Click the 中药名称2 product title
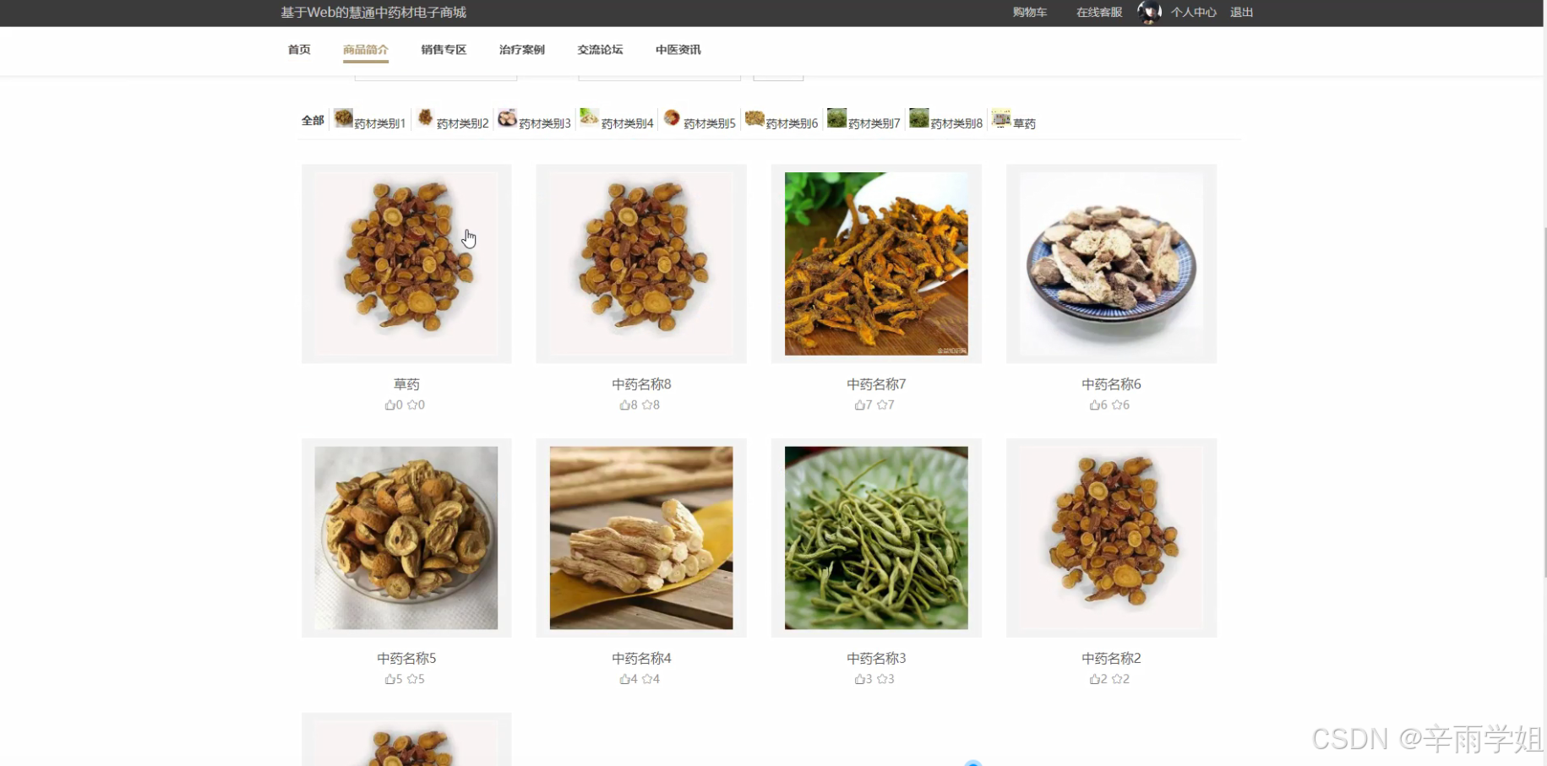The width and height of the screenshot is (1547, 766). coord(1111,658)
